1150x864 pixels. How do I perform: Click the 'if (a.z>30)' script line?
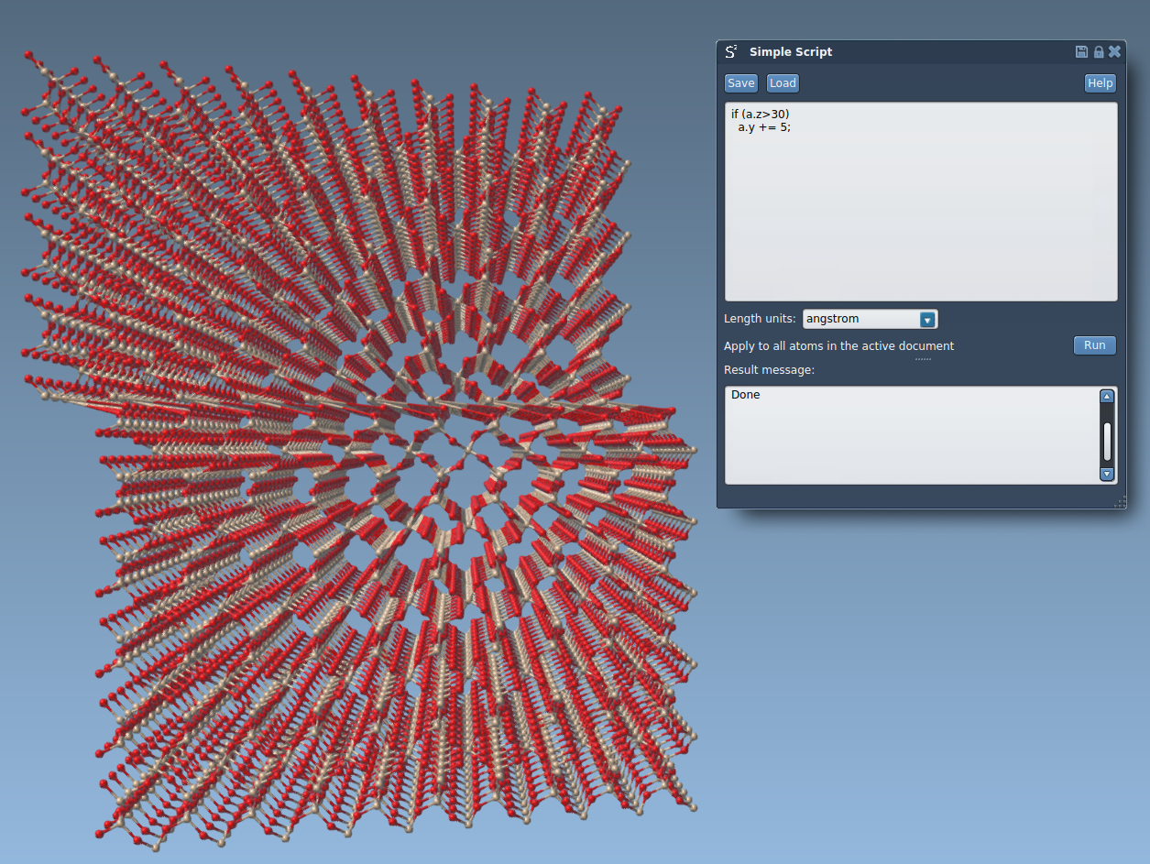(760, 114)
